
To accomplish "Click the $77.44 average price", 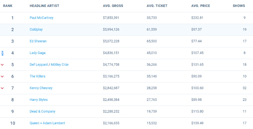I will click(x=196, y=41).
